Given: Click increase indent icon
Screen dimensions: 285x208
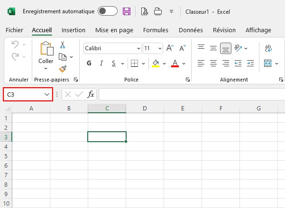Looking at the screenshot, I should (250, 63).
